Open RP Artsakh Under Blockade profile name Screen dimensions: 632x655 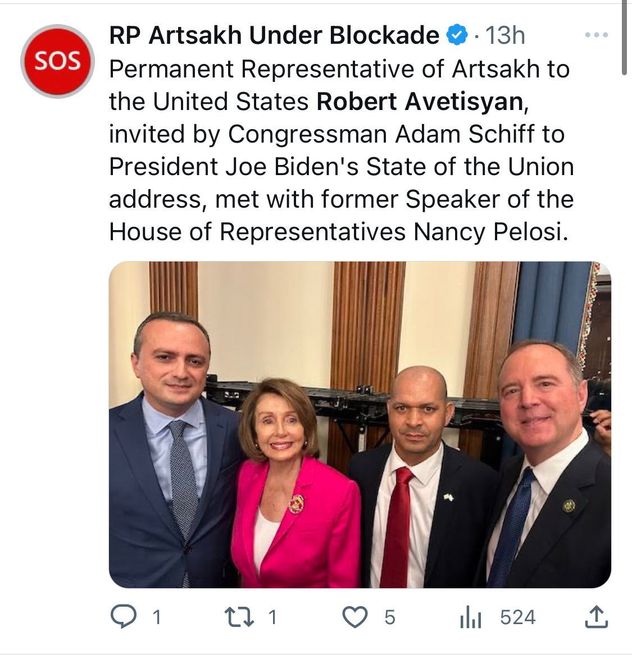(274, 35)
